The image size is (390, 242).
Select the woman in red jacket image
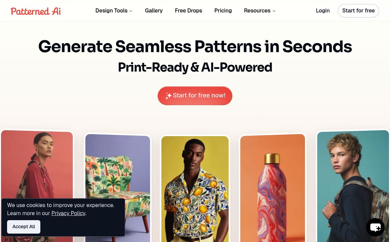[x=37, y=164]
